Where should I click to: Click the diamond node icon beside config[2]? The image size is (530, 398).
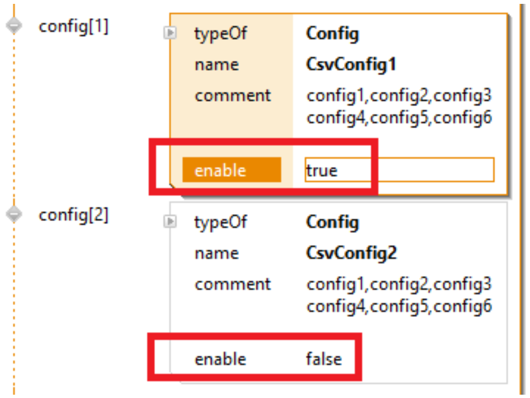coord(13,214)
